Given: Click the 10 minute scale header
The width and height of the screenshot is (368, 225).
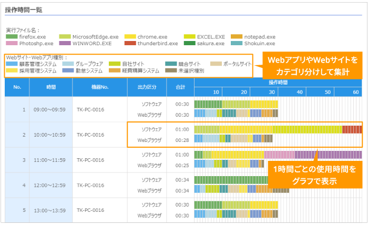Looking at the screenshot, I should click(x=208, y=92).
